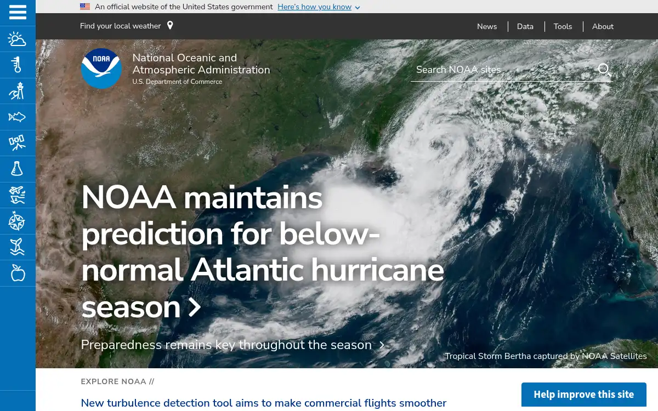This screenshot has height=411, width=658.
Task: Click the NOAA circular logo
Action: (x=101, y=68)
